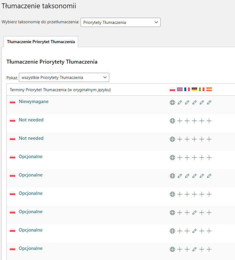
Task: Open the last Opcjonalne term link
Action: coord(31,248)
